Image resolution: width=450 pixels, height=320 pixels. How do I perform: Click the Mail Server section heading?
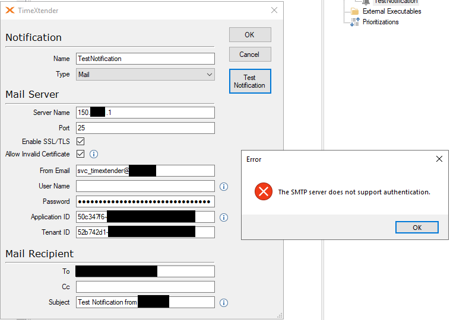tap(32, 94)
